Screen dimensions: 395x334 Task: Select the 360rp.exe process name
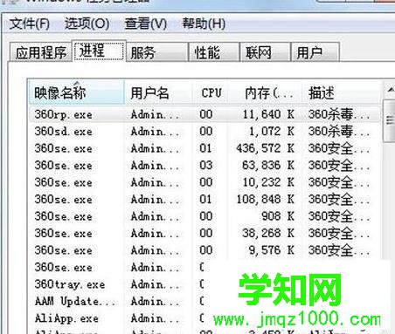click(63, 114)
